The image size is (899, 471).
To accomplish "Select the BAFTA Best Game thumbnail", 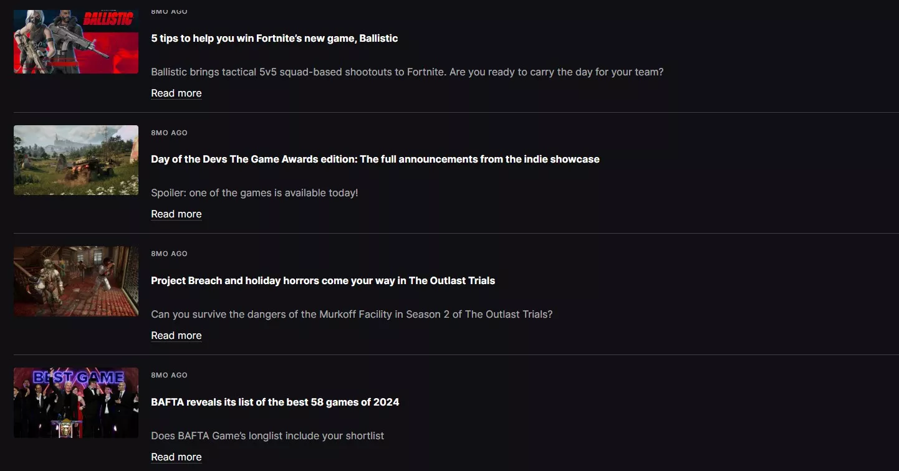I will pyautogui.click(x=76, y=402).
